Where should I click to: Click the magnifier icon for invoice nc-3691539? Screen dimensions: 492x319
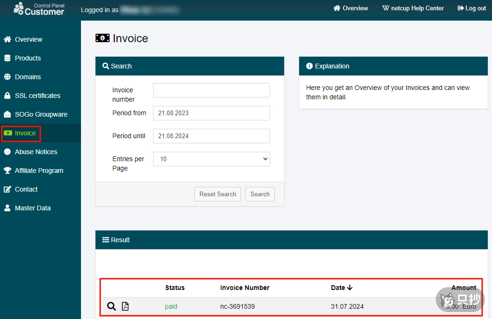pyautogui.click(x=111, y=306)
